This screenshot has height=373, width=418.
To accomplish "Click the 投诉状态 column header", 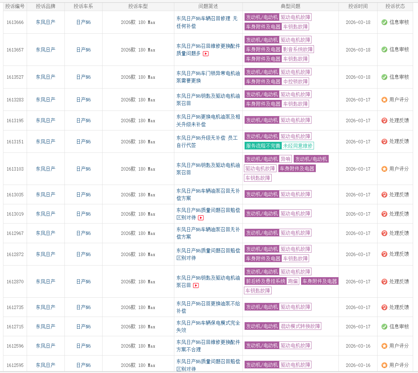I will (395, 6).
